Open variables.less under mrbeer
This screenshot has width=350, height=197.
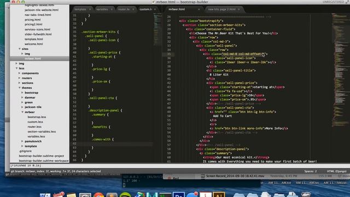tap(36, 136)
